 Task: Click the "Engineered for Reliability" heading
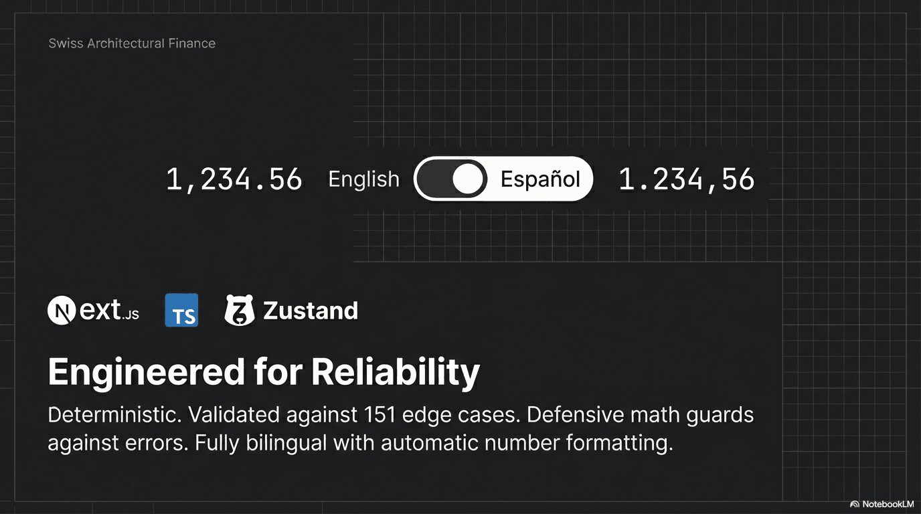point(264,371)
